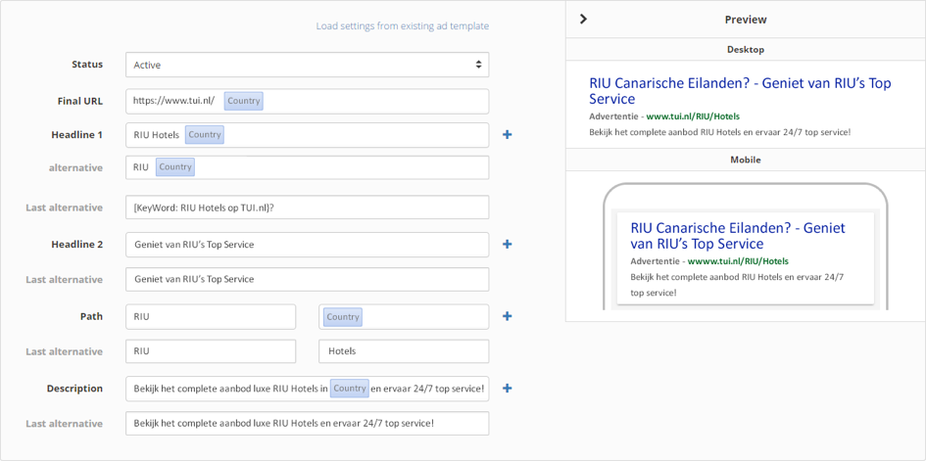Click the Path label
Image resolution: width=926 pixels, height=461 pixels.
pyautogui.click(x=91, y=316)
